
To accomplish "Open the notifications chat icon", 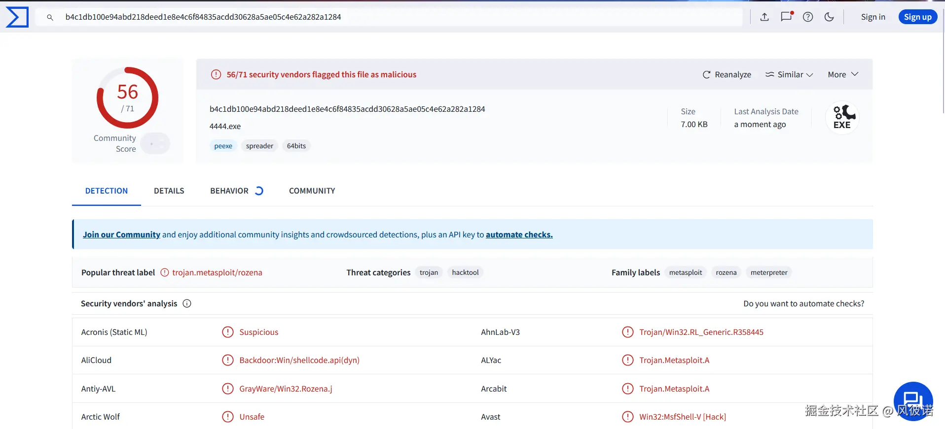I will click(x=786, y=17).
